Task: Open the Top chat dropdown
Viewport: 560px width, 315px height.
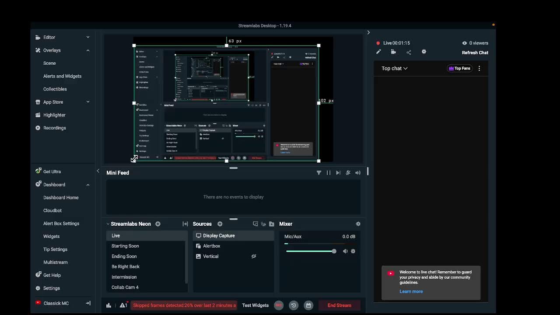Action: (x=395, y=68)
